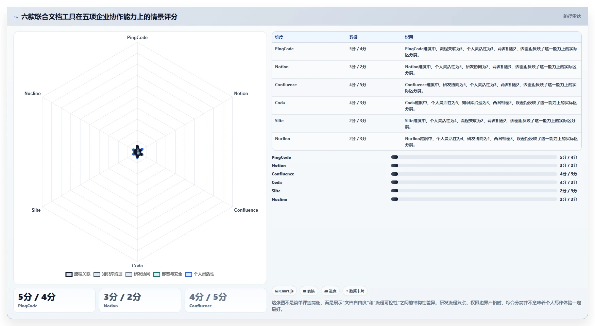
Task: Open the Confluence 4分 / 5分 stat card
Action: (x=226, y=300)
